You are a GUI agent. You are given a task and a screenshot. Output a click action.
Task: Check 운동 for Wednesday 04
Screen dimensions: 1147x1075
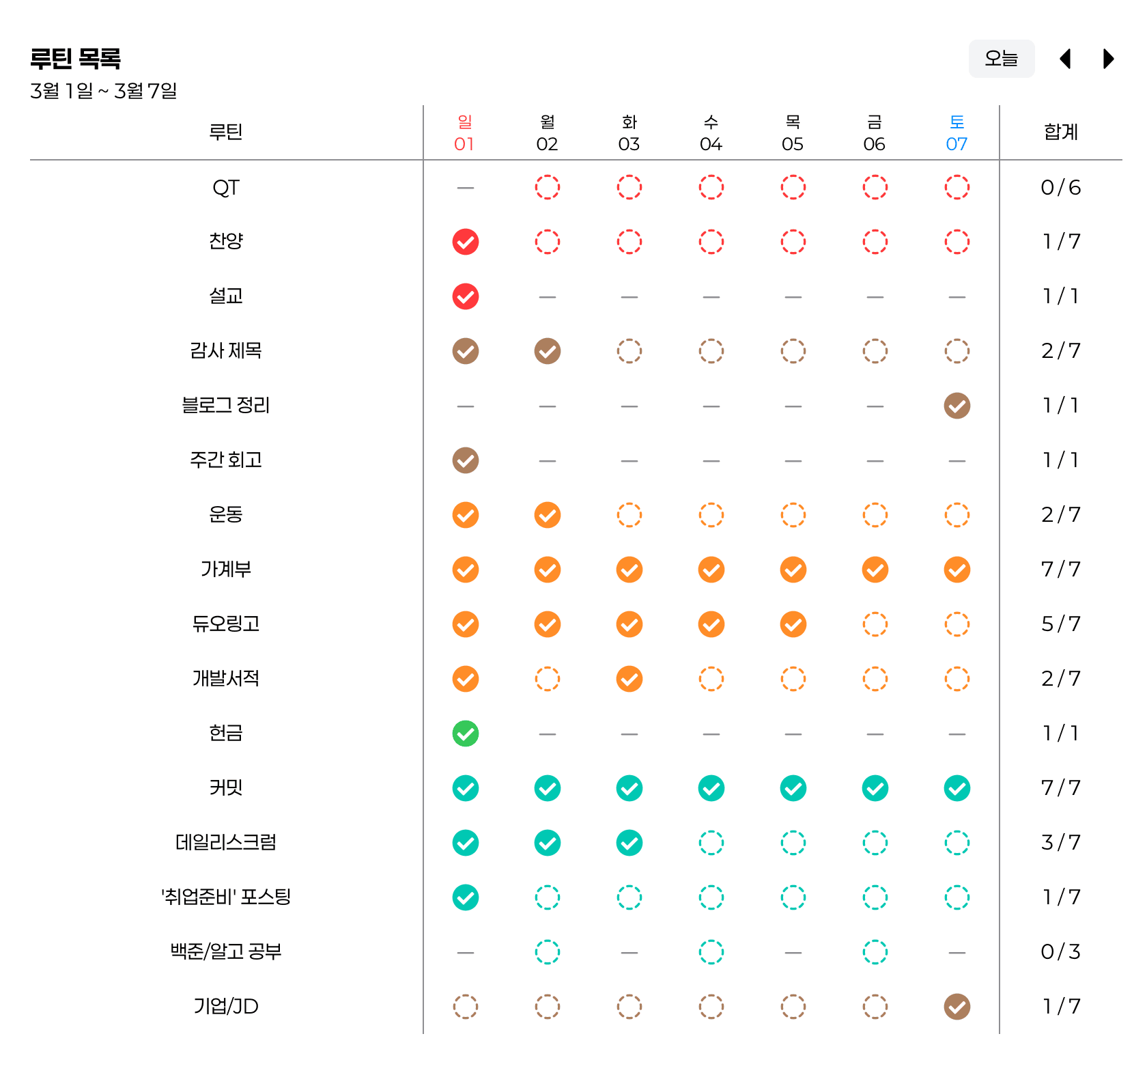pos(711,515)
